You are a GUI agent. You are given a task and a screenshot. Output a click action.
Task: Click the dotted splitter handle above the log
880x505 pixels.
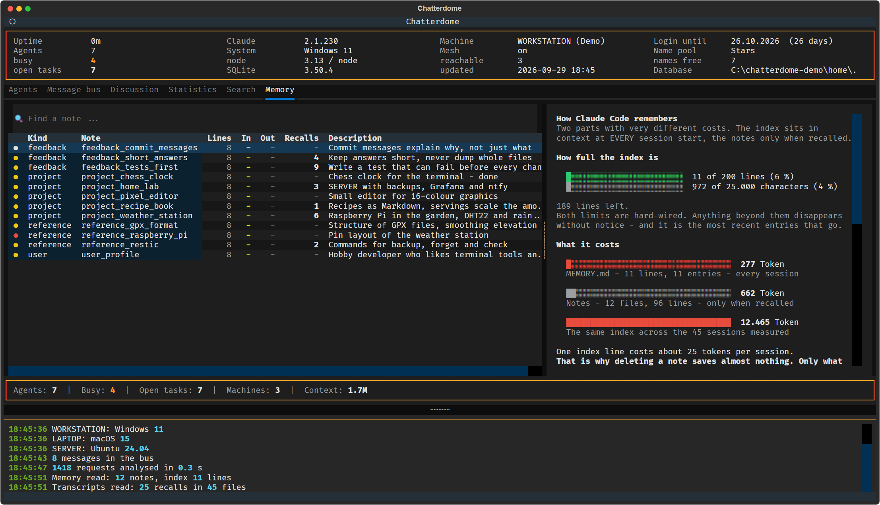[440, 410]
